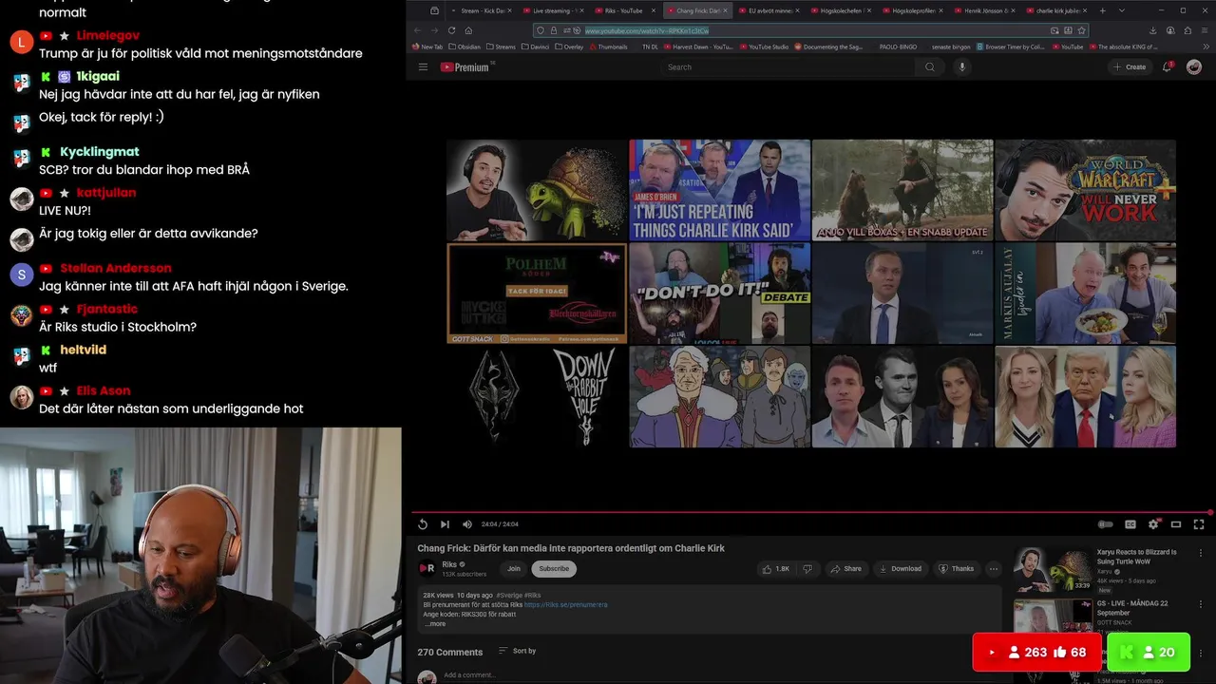Click the replay button in video player
This screenshot has height=684, width=1216.
tap(423, 524)
